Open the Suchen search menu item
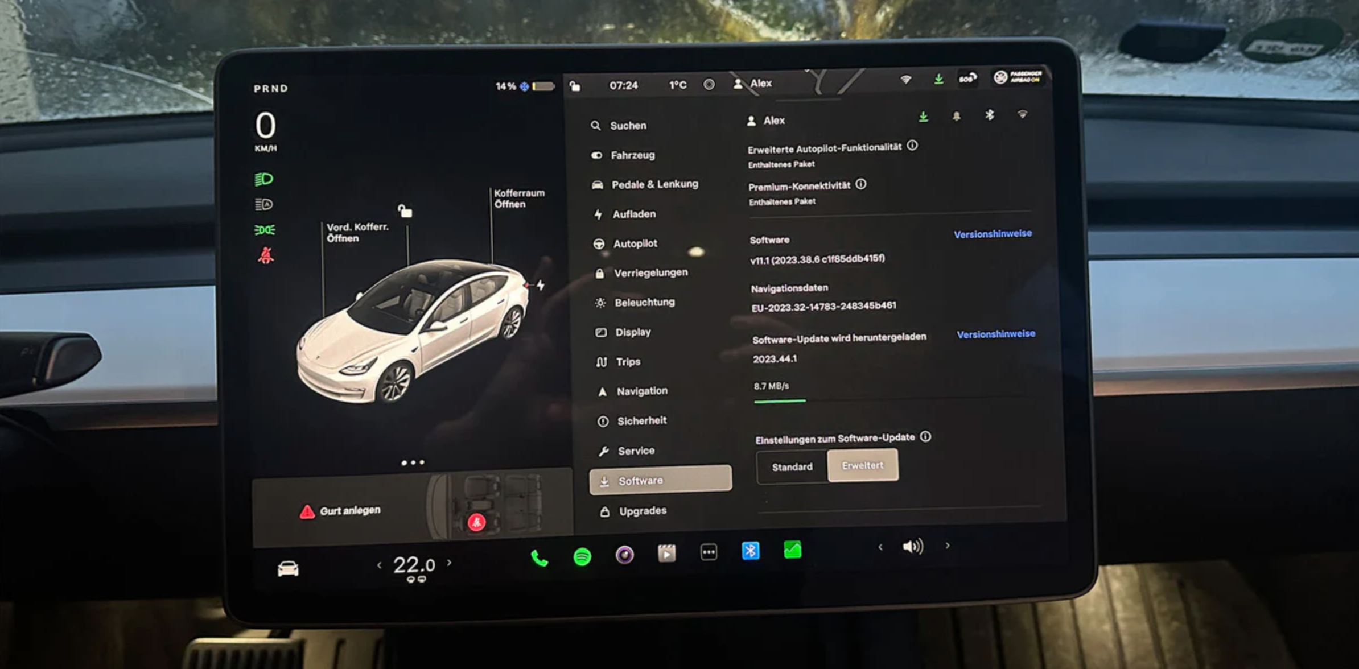This screenshot has height=669, width=1359. [619, 125]
